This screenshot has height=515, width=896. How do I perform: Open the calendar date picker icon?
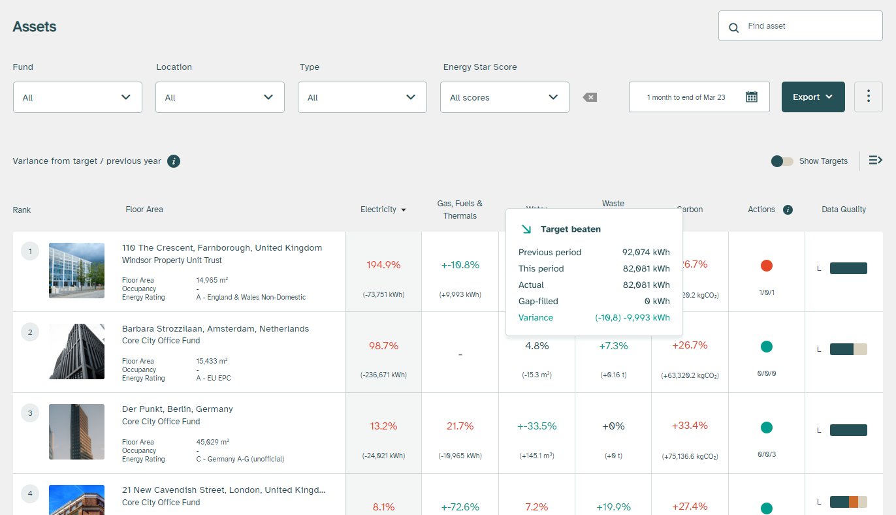[752, 97]
